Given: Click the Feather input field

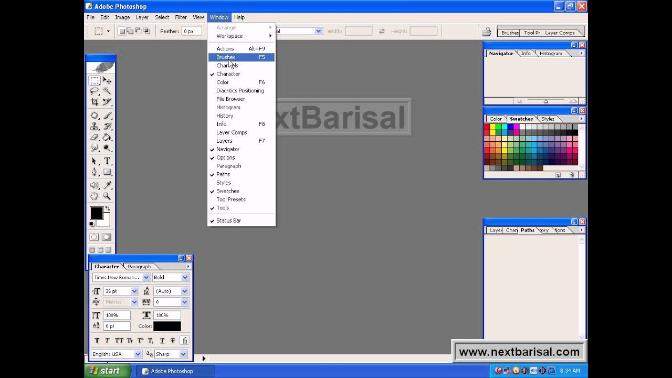Looking at the screenshot, I should pyautogui.click(x=192, y=31).
